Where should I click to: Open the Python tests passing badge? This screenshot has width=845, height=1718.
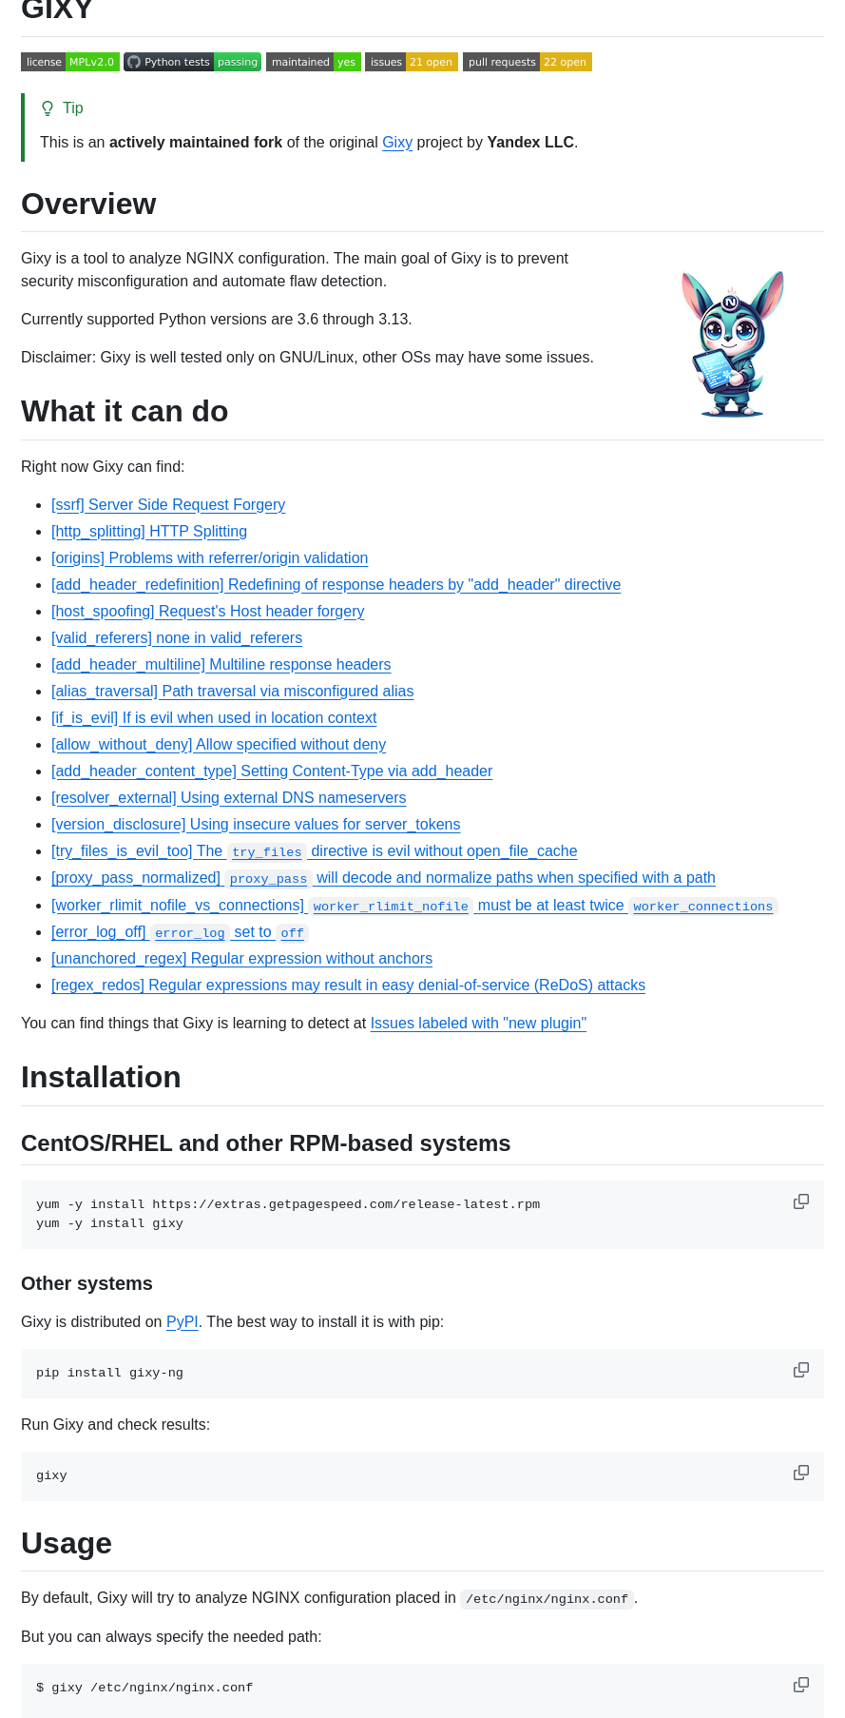pyautogui.click(x=192, y=62)
